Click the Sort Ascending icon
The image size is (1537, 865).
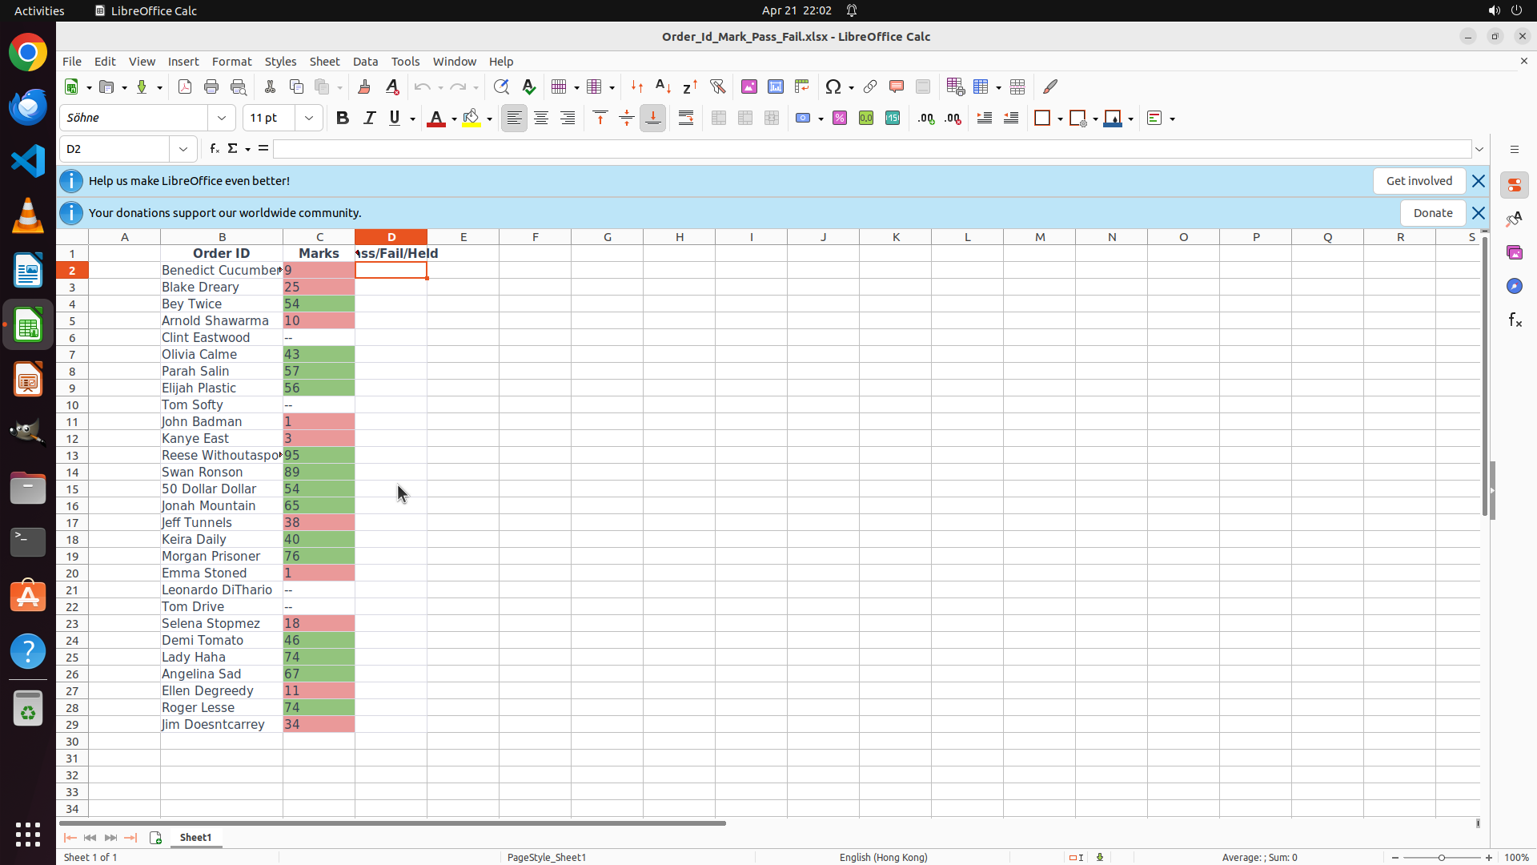click(x=663, y=86)
